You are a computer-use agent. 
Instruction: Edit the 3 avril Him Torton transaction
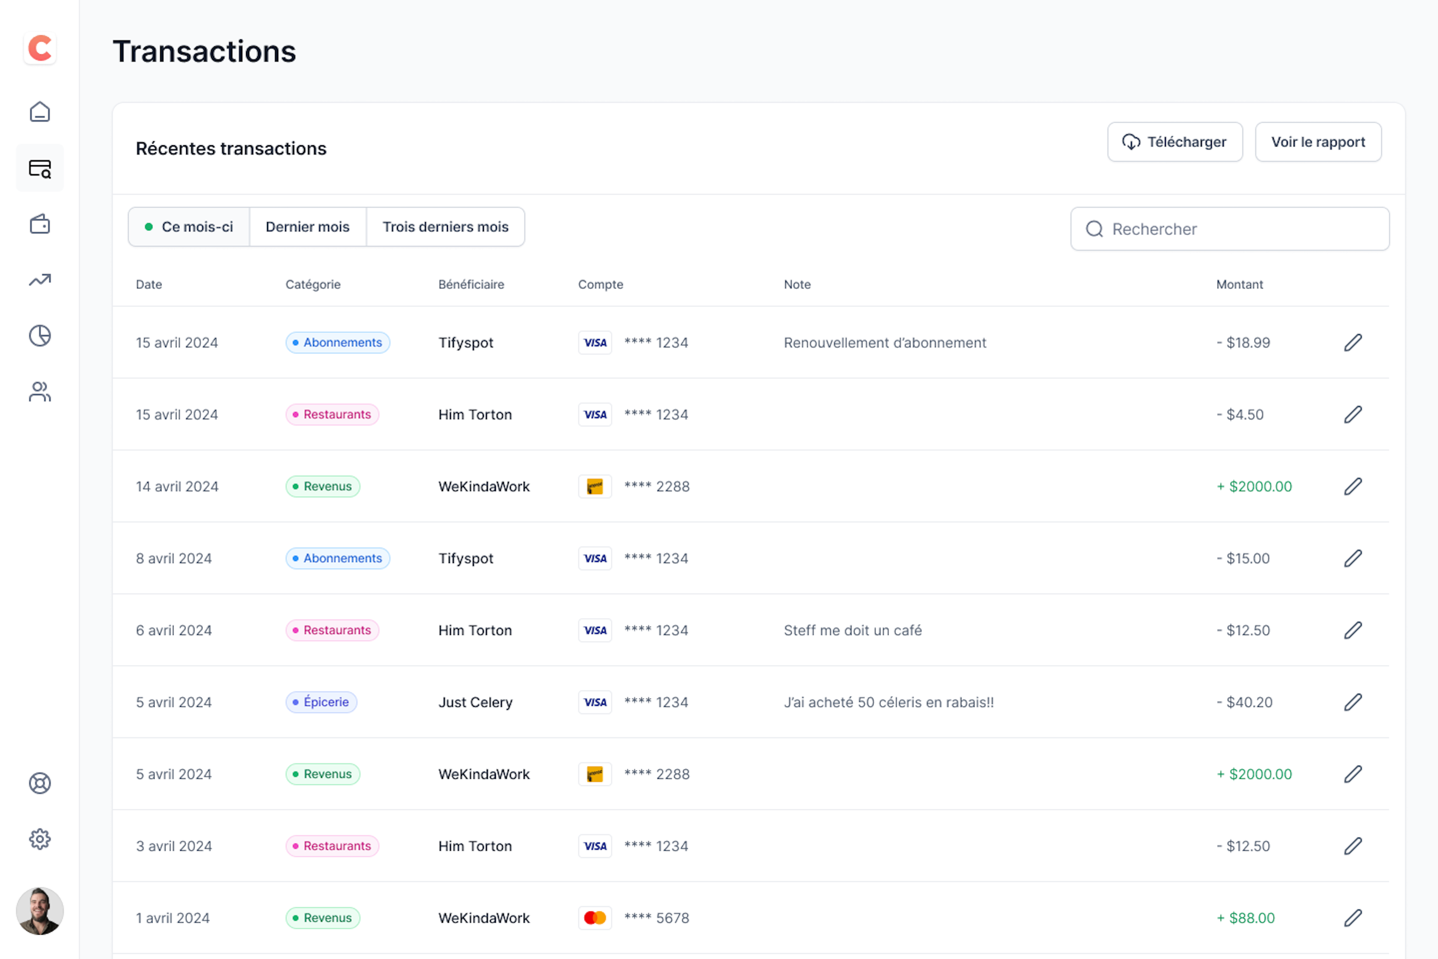point(1353,847)
